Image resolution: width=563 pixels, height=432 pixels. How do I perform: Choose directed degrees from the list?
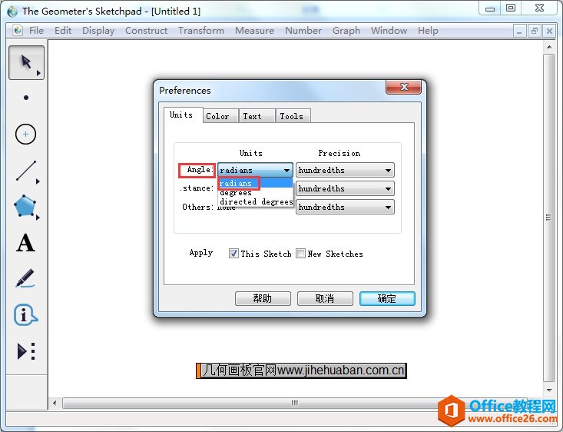pos(255,201)
